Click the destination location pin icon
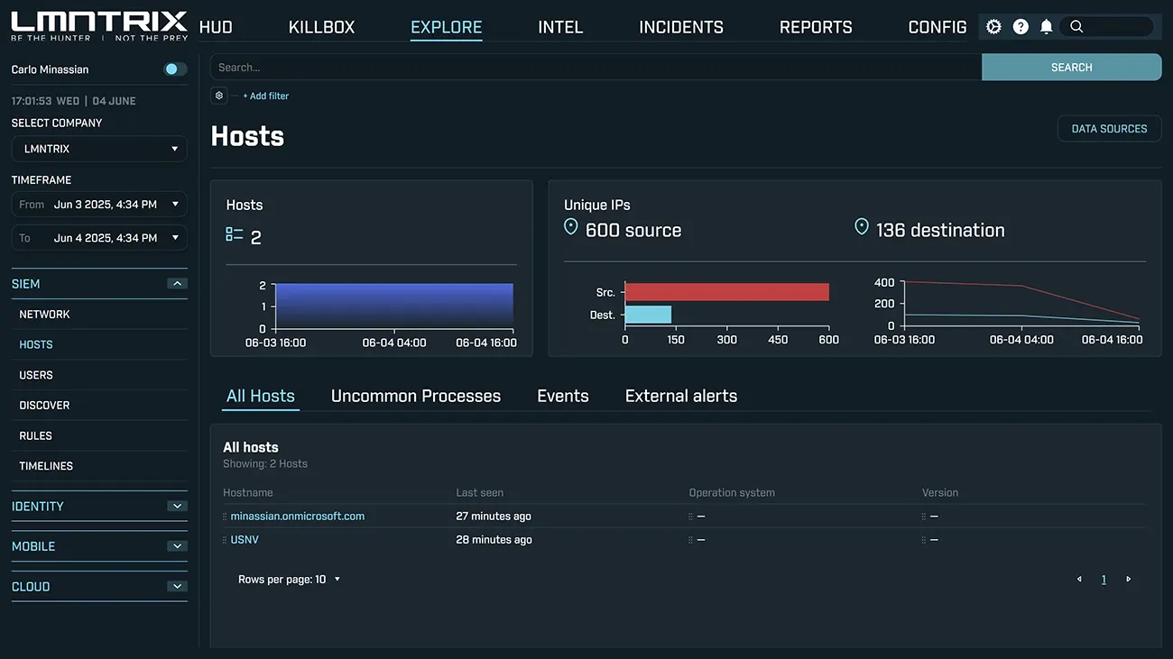 (x=862, y=227)
